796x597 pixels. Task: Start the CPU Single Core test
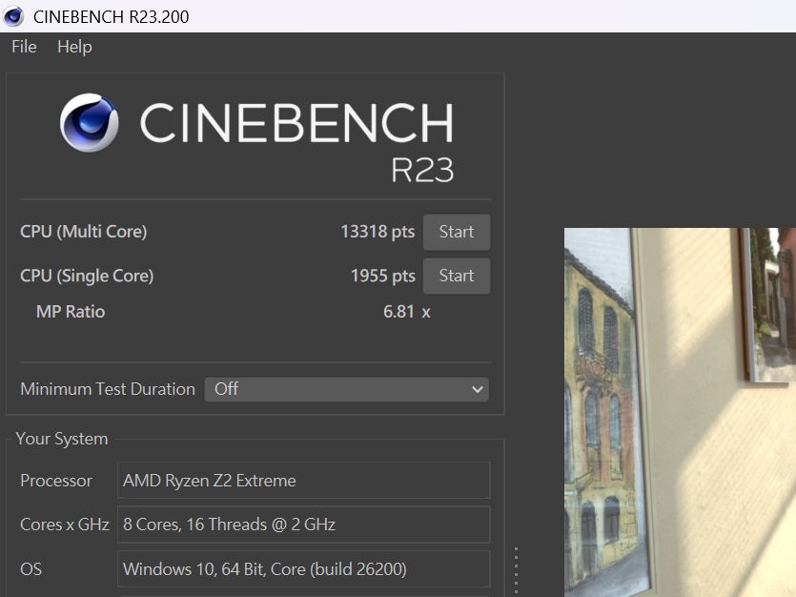(x=456, y=276)
